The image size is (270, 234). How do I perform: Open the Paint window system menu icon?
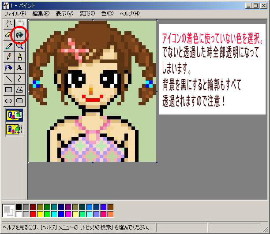[6, 6]
